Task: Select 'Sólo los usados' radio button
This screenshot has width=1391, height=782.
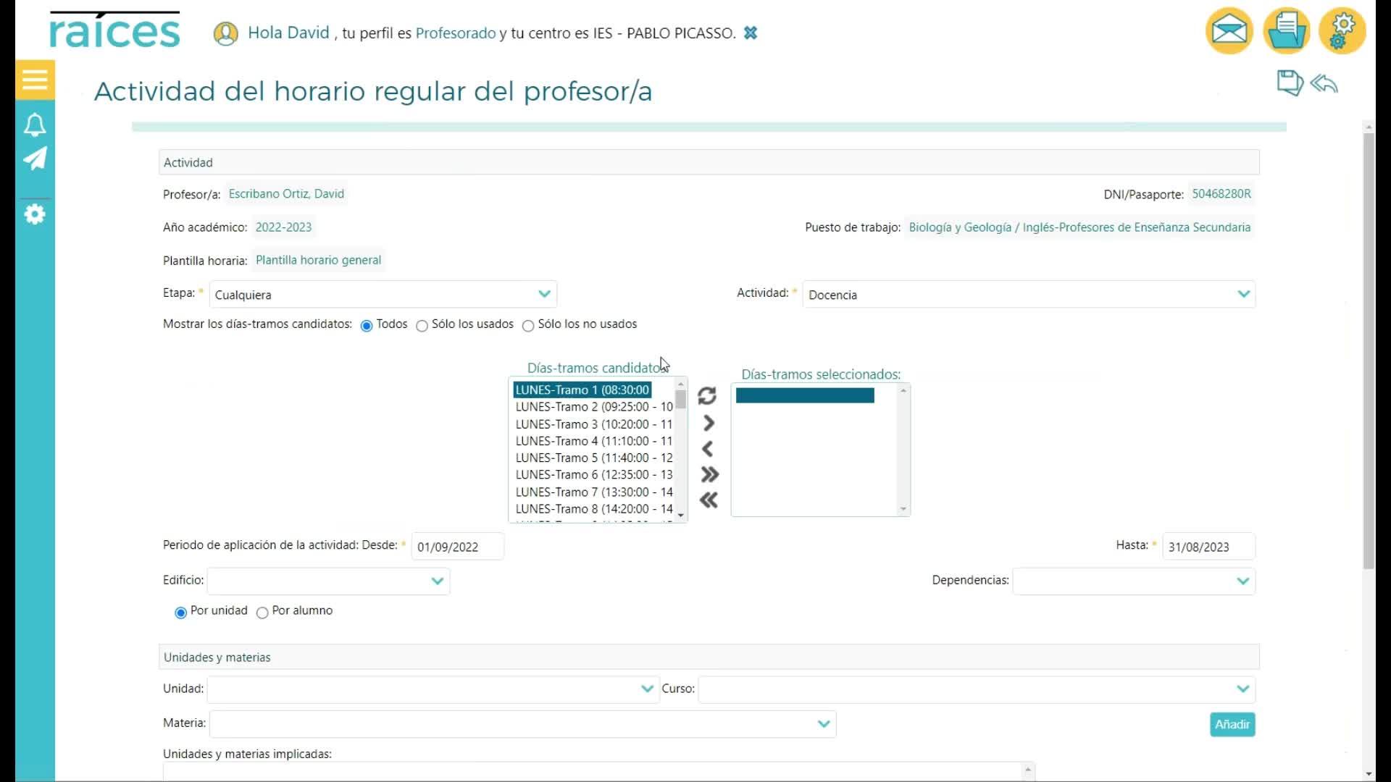Action: (422, 326)
